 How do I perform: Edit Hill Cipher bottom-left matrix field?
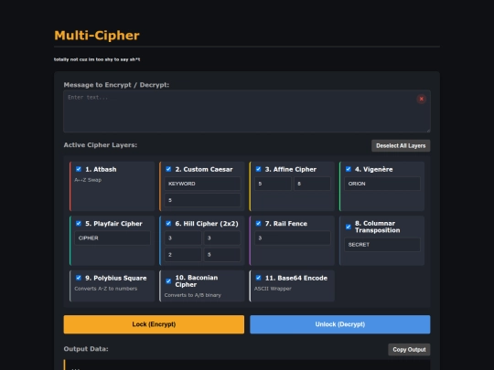tap(183, 255)
